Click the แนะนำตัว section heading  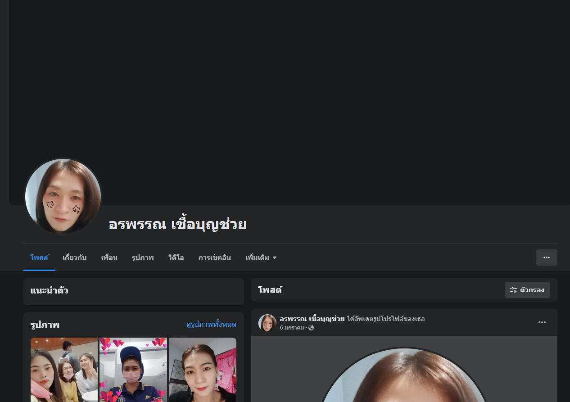[x=50, y=290]
